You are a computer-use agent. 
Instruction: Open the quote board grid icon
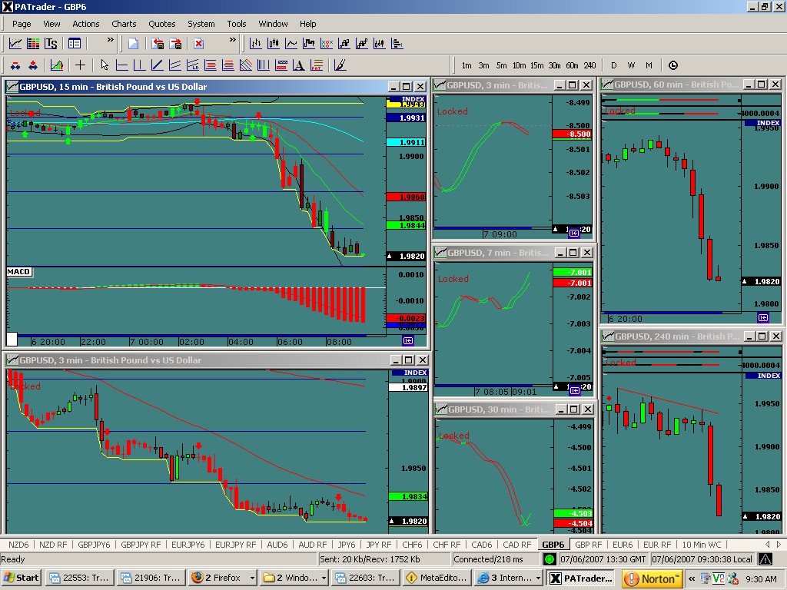[x=33, y=44]
